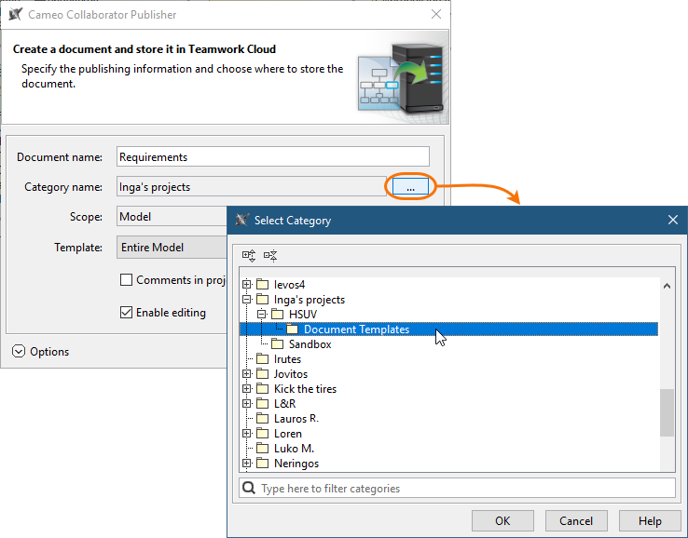Select the Lauros R. category label
The width and height of the screenshot is (688, 538).
[296, 419]
